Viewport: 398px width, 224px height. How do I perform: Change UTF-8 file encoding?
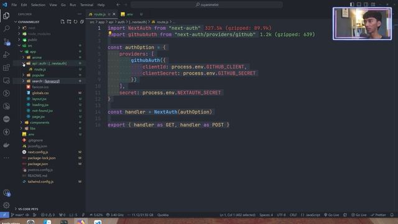coord(281,215)
